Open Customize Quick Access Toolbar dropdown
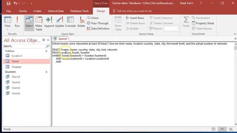The width and height of the screenshot is (237, 133). (31, 3)
